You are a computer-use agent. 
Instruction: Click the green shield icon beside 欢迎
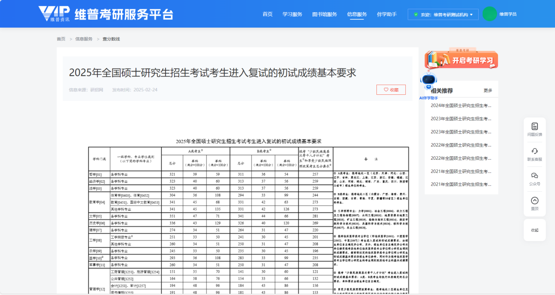click(x=415, y=14)
